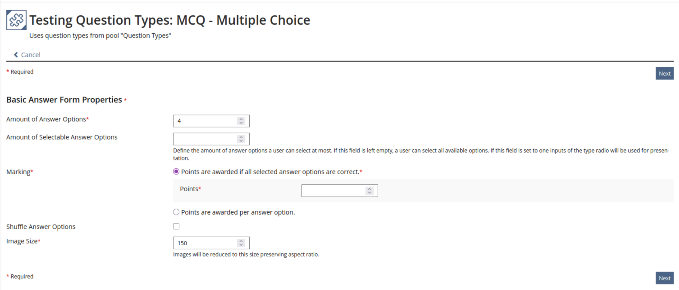Select points awarded per answer option
The height and width of the screenshot is (290, 679).
176,212
